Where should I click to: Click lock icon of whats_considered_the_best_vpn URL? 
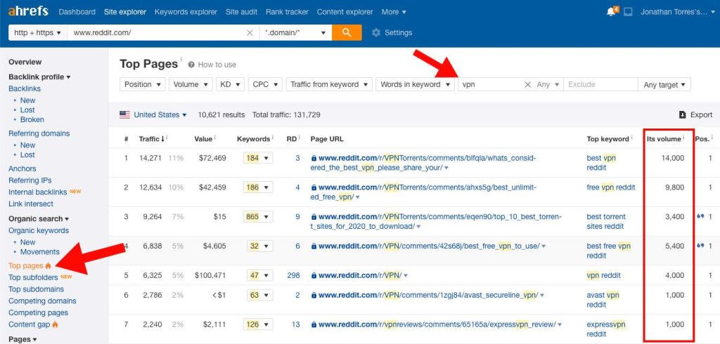(314, 158)
